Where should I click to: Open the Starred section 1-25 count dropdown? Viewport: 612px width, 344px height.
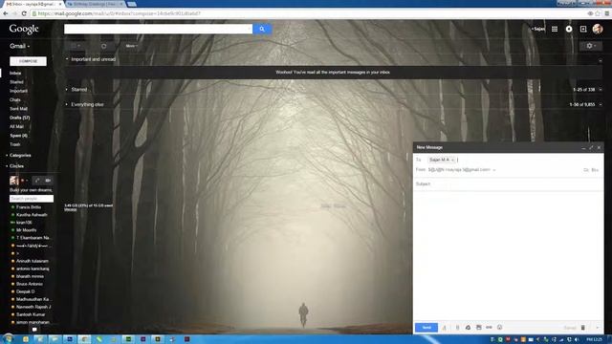point(601,90)
